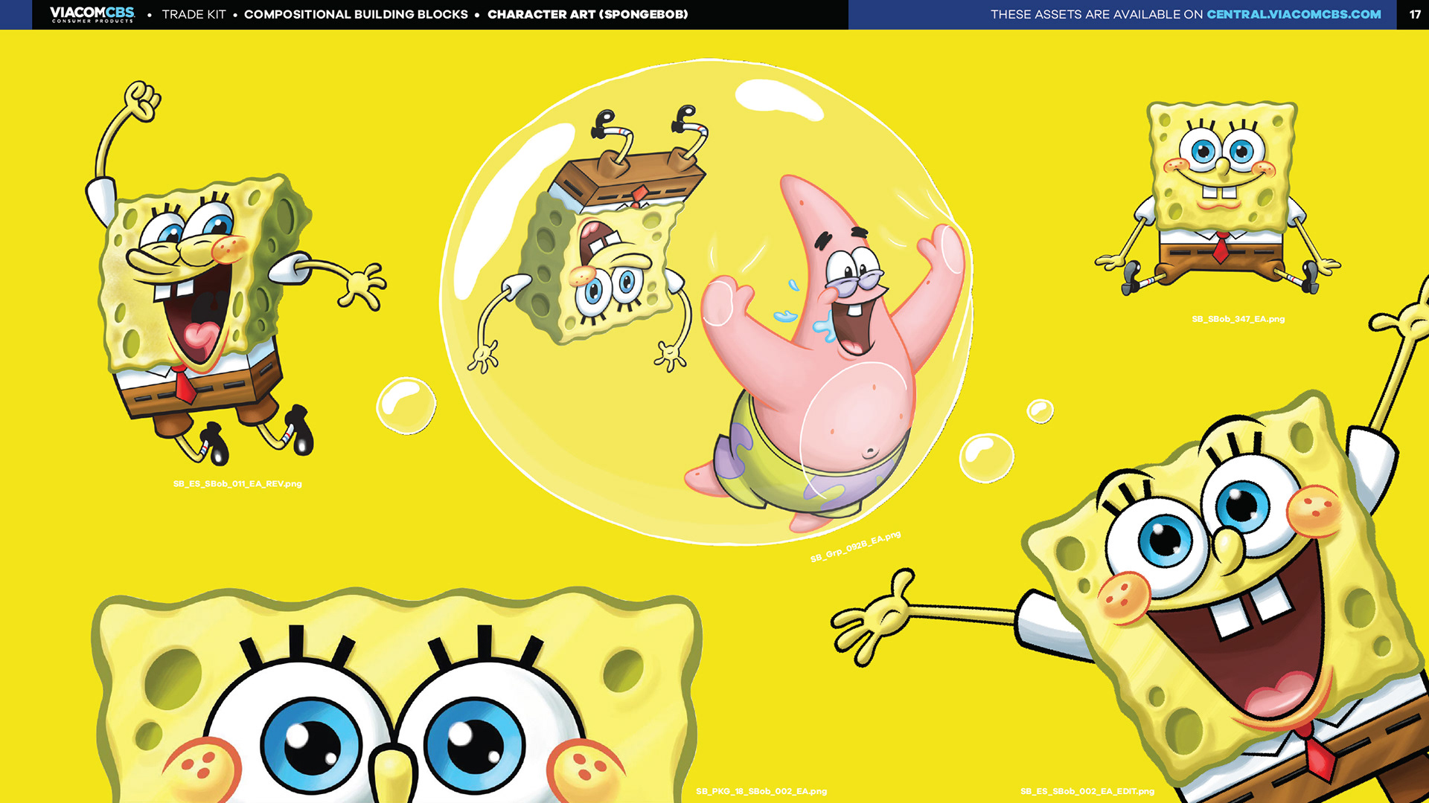Click the small sitting SpongeBob image
The image size is (1429, 803).
coord(1221,193)
